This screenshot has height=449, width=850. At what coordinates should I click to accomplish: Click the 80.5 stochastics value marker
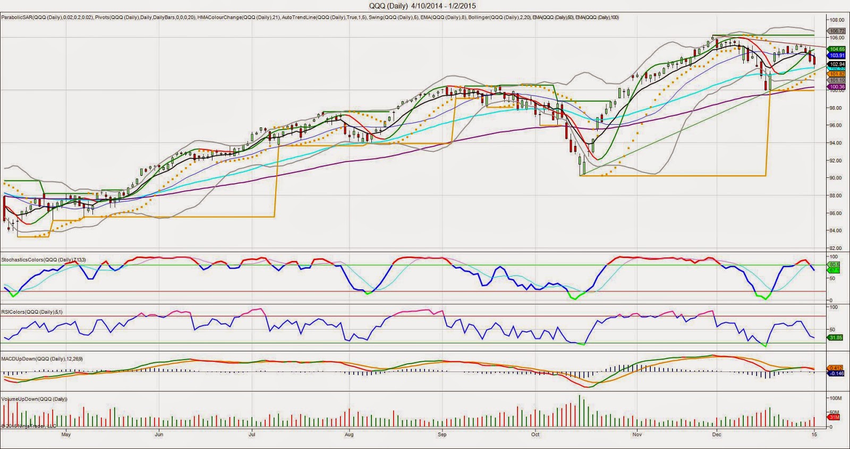tap(834, 264)
